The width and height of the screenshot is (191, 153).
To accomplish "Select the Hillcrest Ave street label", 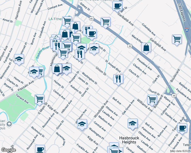I will (x=66, y=107).
